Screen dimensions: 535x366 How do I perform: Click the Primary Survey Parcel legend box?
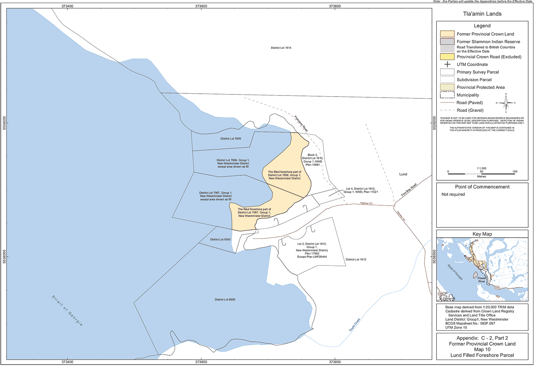447,72
